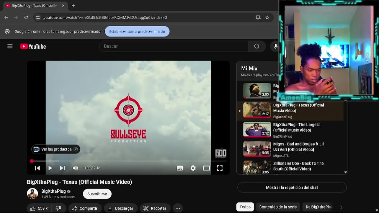
Task: Show more filter chips with right chevron
Action: click(x=341, y=207)
